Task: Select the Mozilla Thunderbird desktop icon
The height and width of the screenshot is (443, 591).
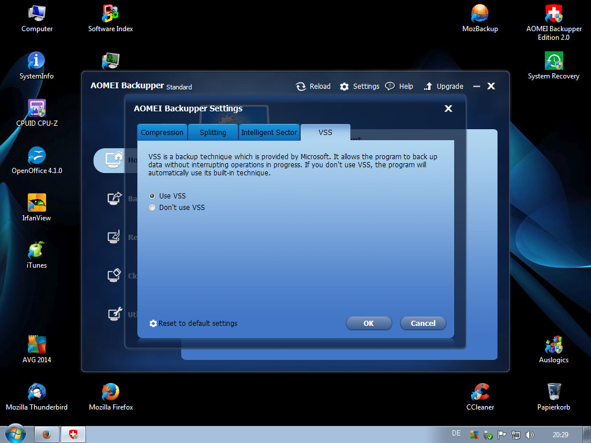Action: pos(36,397)
